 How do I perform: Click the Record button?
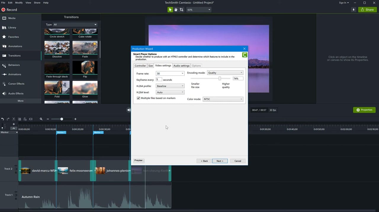pyautogui.click(x=9, y=10)
